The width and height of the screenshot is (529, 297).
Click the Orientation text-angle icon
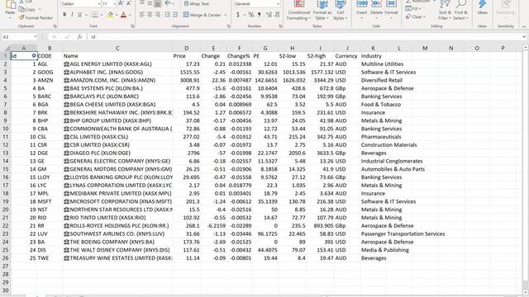[x=168, y=3]
